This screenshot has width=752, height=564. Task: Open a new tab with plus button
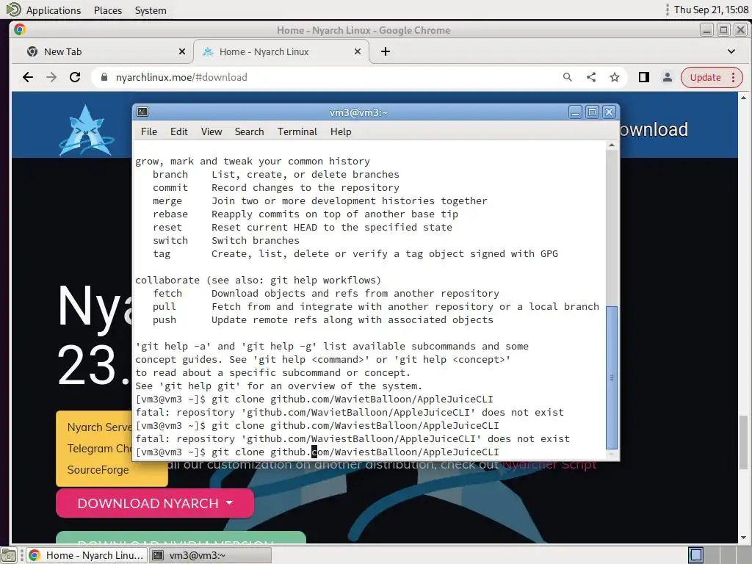coord(385,51)
